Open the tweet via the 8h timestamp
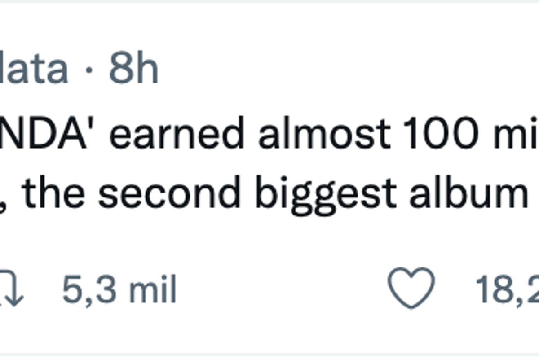Viewport: 539px width, 359px height. pos(133,70)
